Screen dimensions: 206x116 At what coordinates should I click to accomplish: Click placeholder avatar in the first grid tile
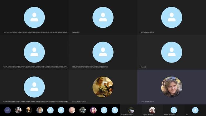(x=34, y=17)
